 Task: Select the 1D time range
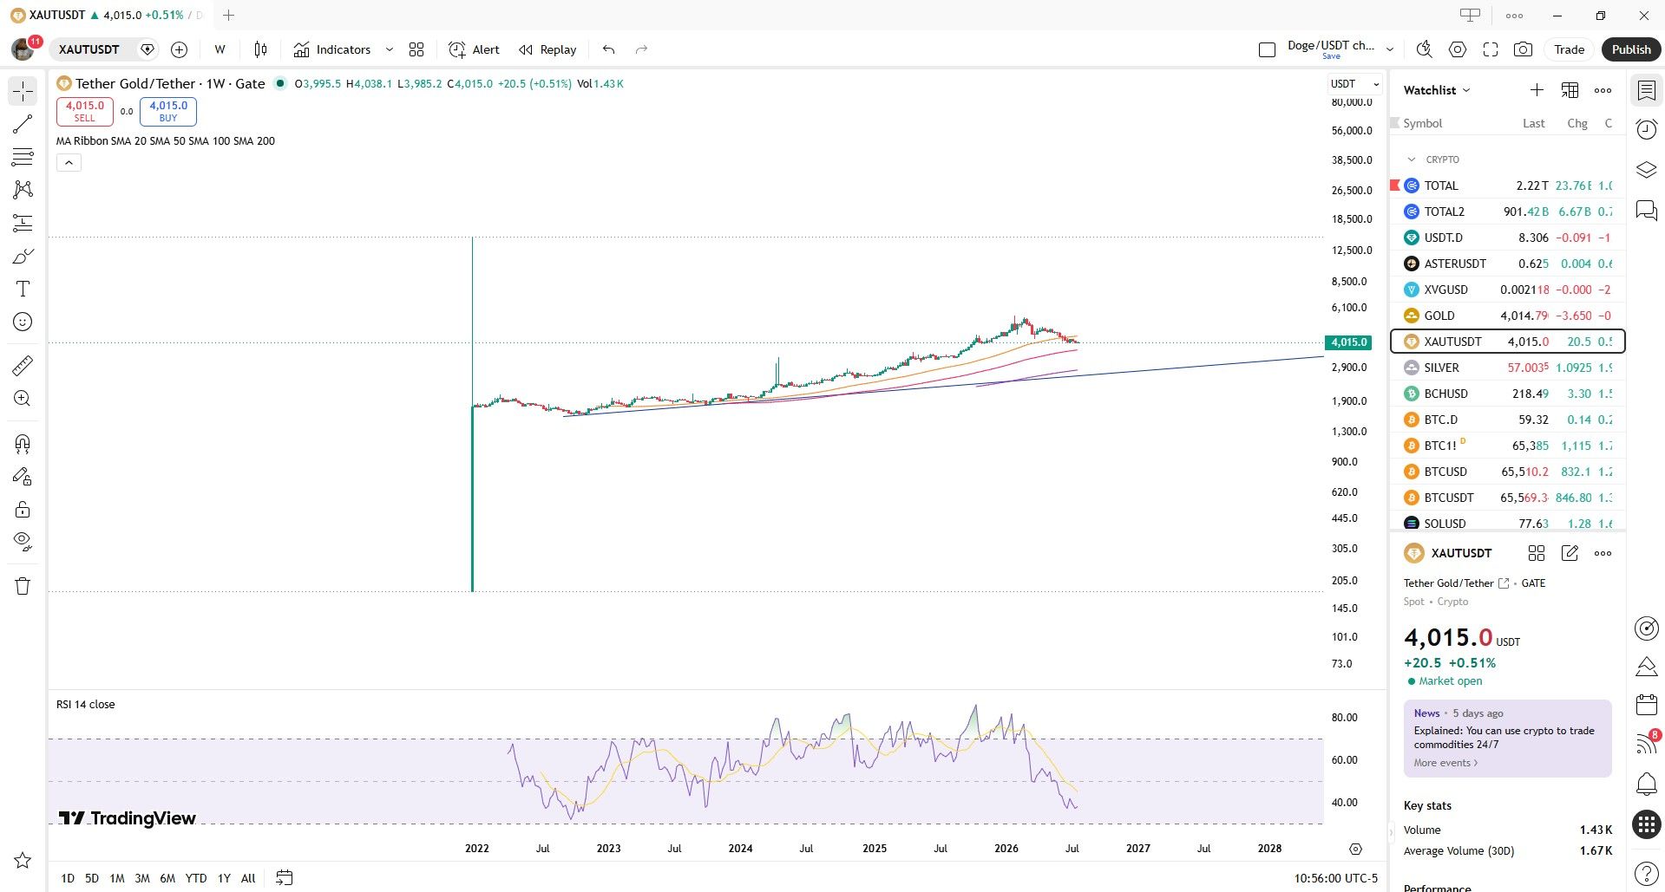click(68, 878)
